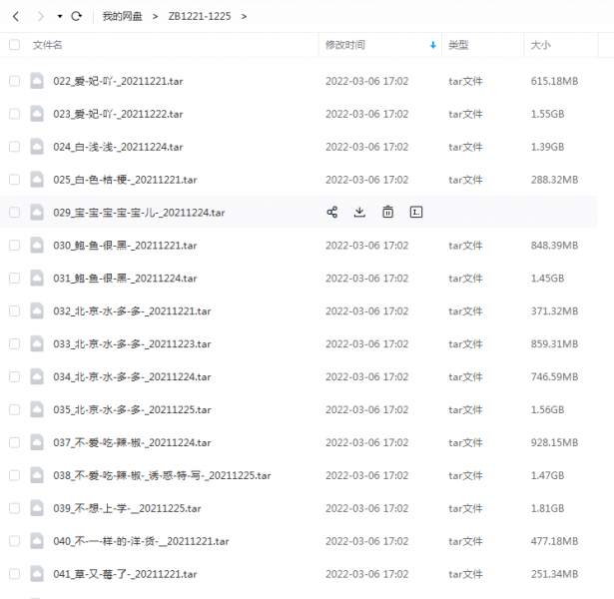The width and height of the screenshot is (614, 599).
Task: Share the 029 file via share icon
Action: pyautogui.click(x=331, y=213)
